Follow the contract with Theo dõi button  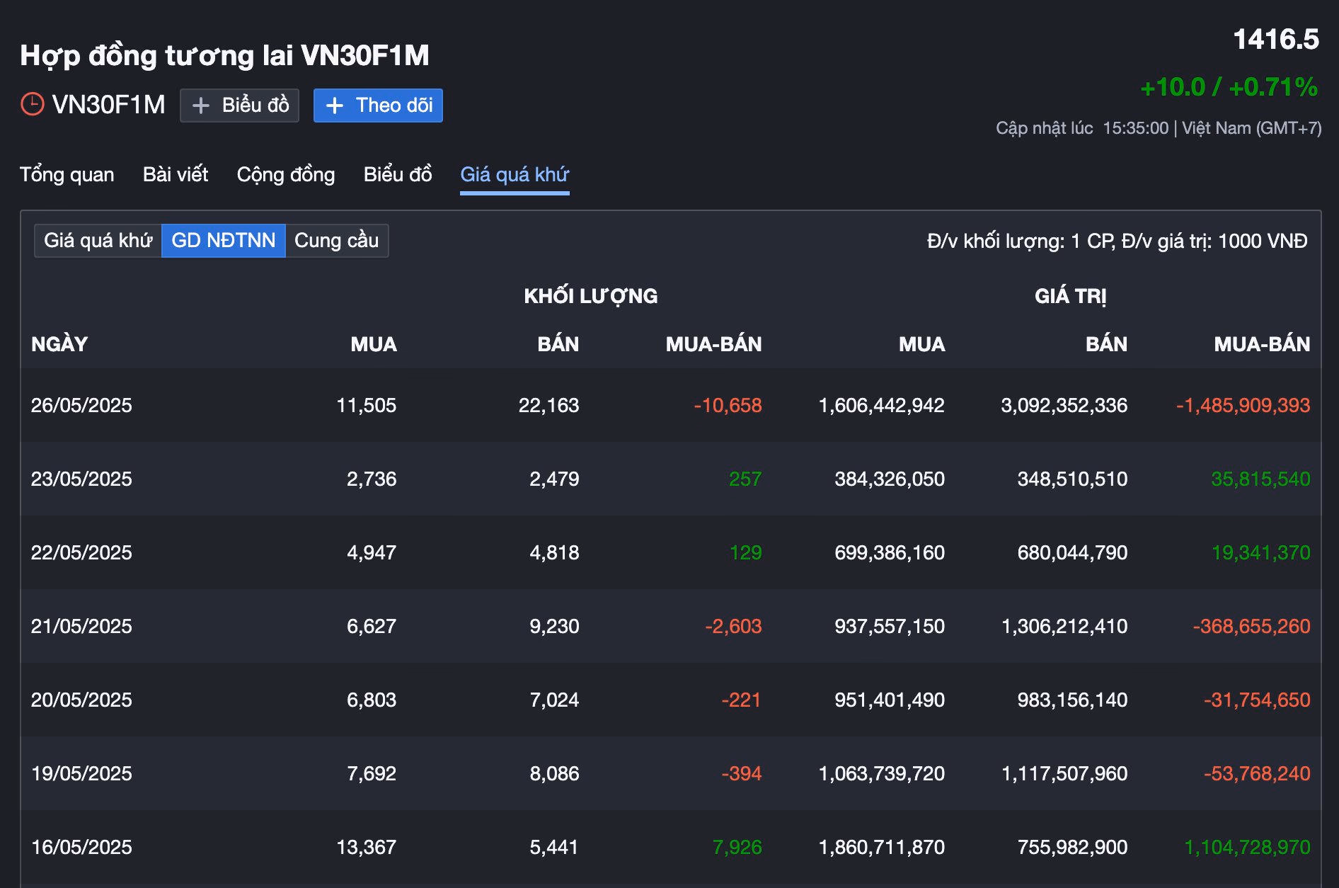coord(378,106)
